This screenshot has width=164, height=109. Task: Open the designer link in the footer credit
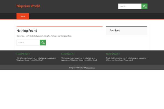coord(91,68)
